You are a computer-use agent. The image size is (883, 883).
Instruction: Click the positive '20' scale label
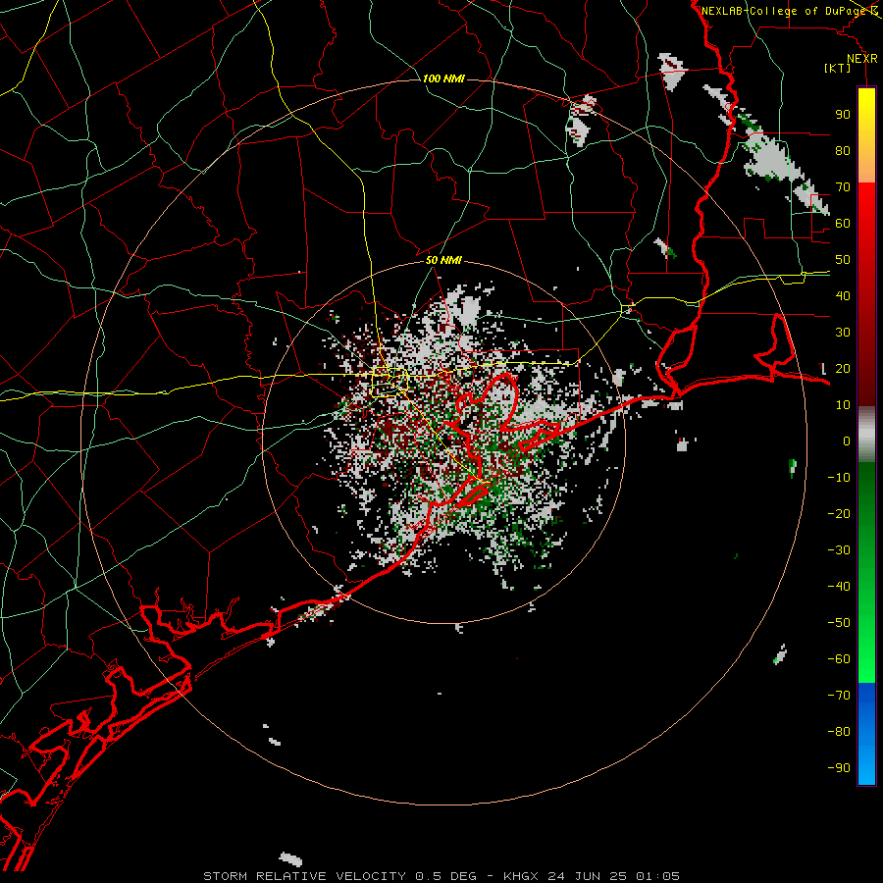(x=843, y=369)
